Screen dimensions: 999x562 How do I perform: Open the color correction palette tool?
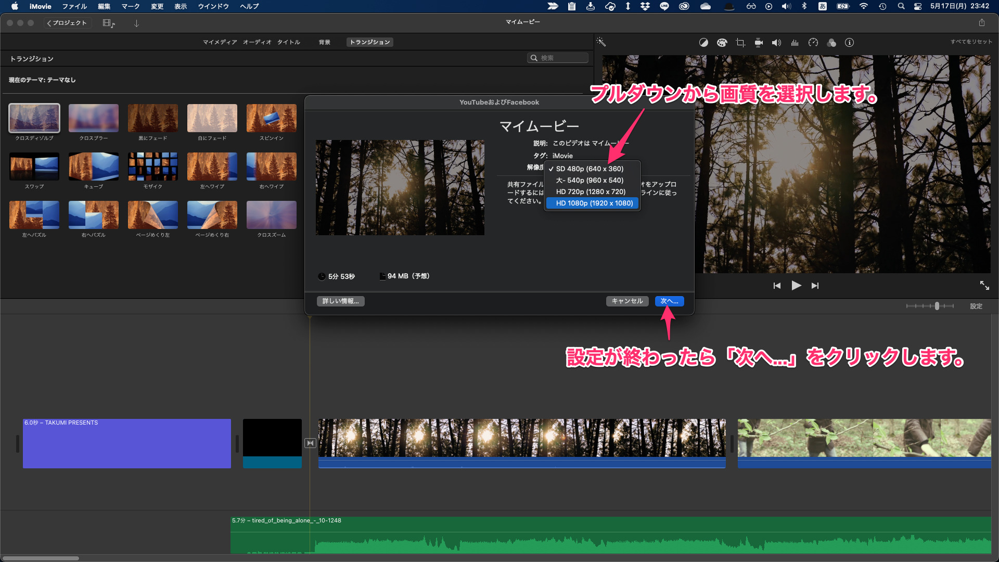(722, 43)
